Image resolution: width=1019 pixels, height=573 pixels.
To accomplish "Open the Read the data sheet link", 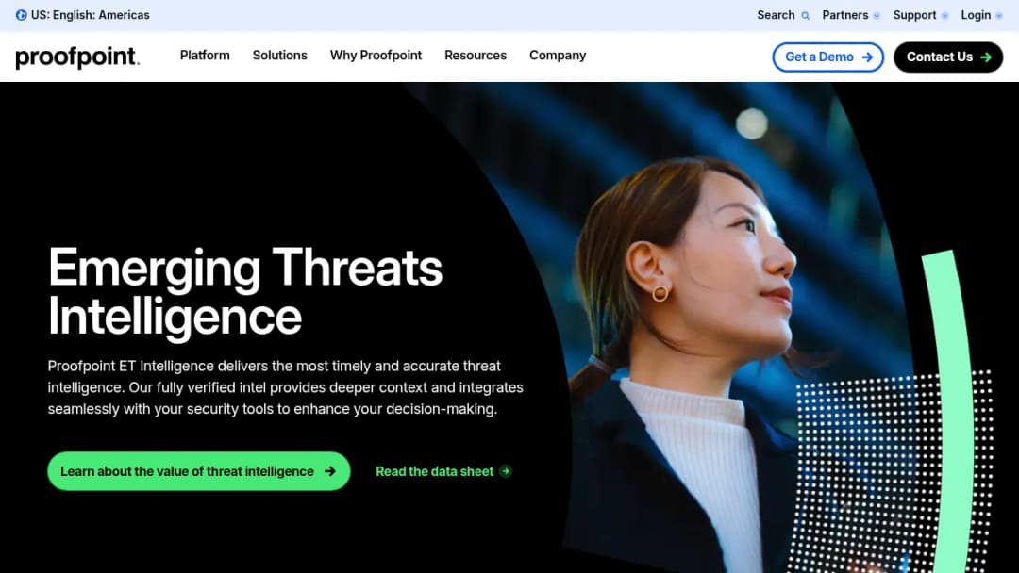I will pyautogui.click(x=443, y=471).
